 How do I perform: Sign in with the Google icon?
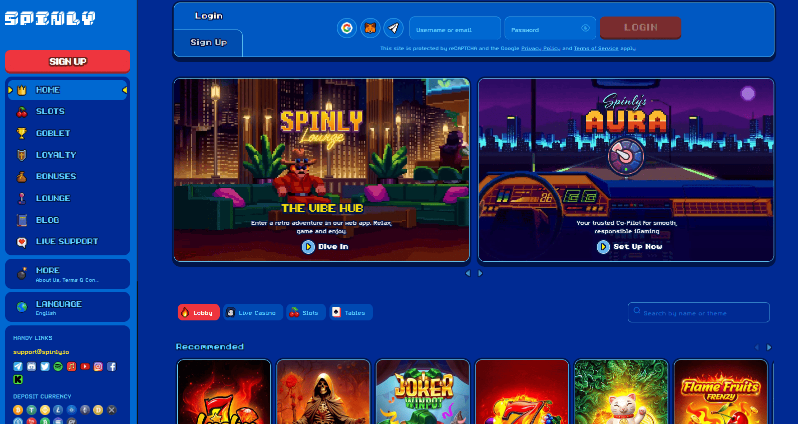tap(346, 28)
